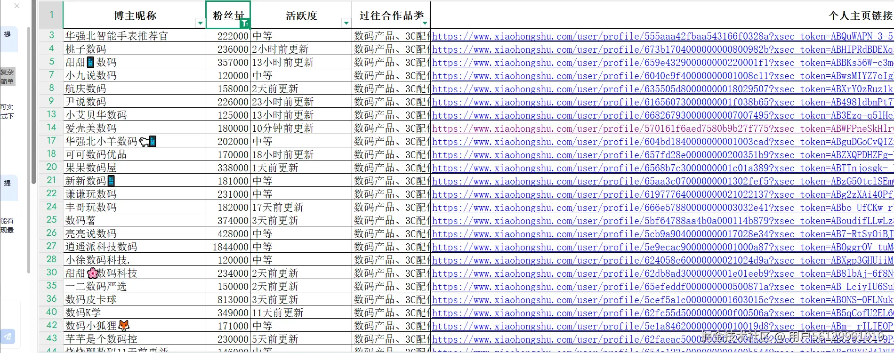Select row header 27

coord(51,246)
